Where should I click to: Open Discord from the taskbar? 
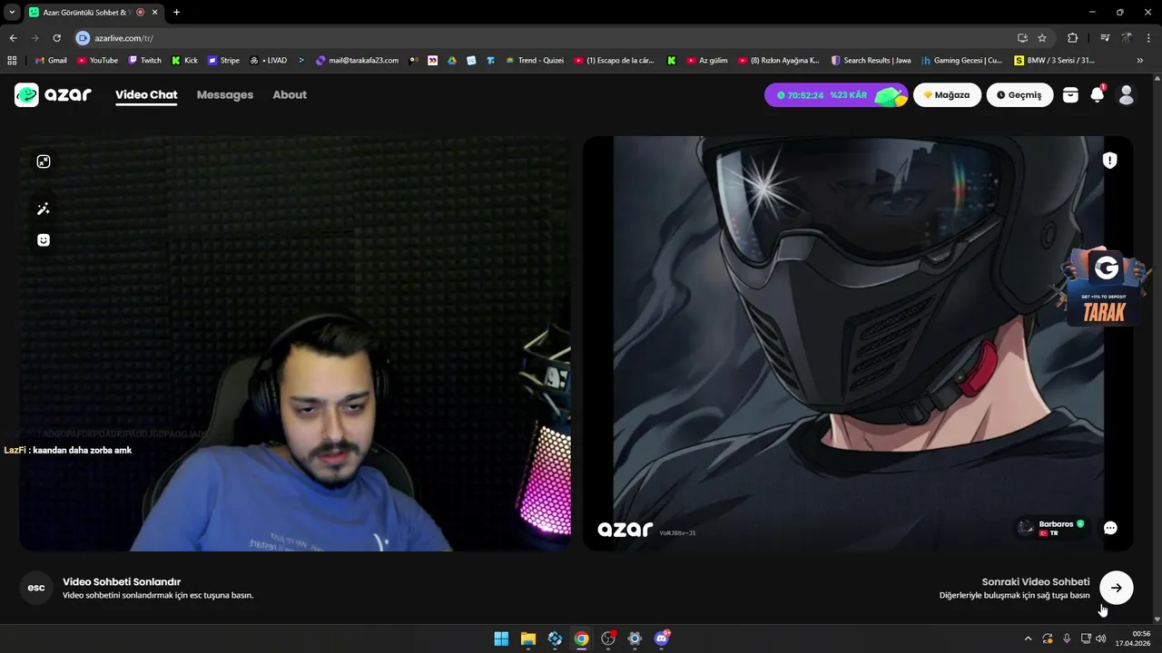click(x=662, y=638)
